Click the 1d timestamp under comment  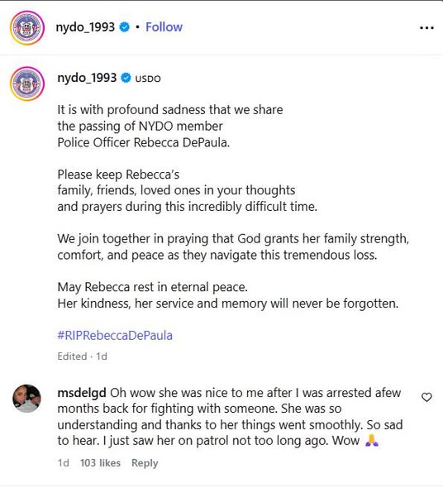click(64, 463)
